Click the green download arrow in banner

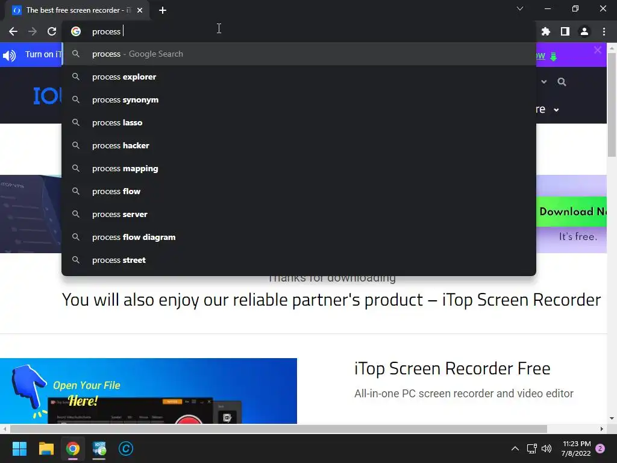tap(553, 57)
